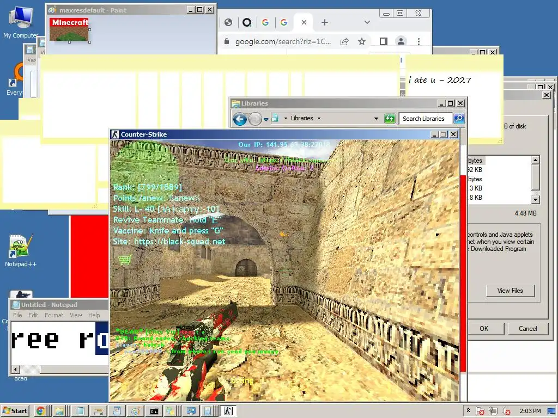Click Action Center flag tray icon

pyautogui.click(x=480, y=411)
